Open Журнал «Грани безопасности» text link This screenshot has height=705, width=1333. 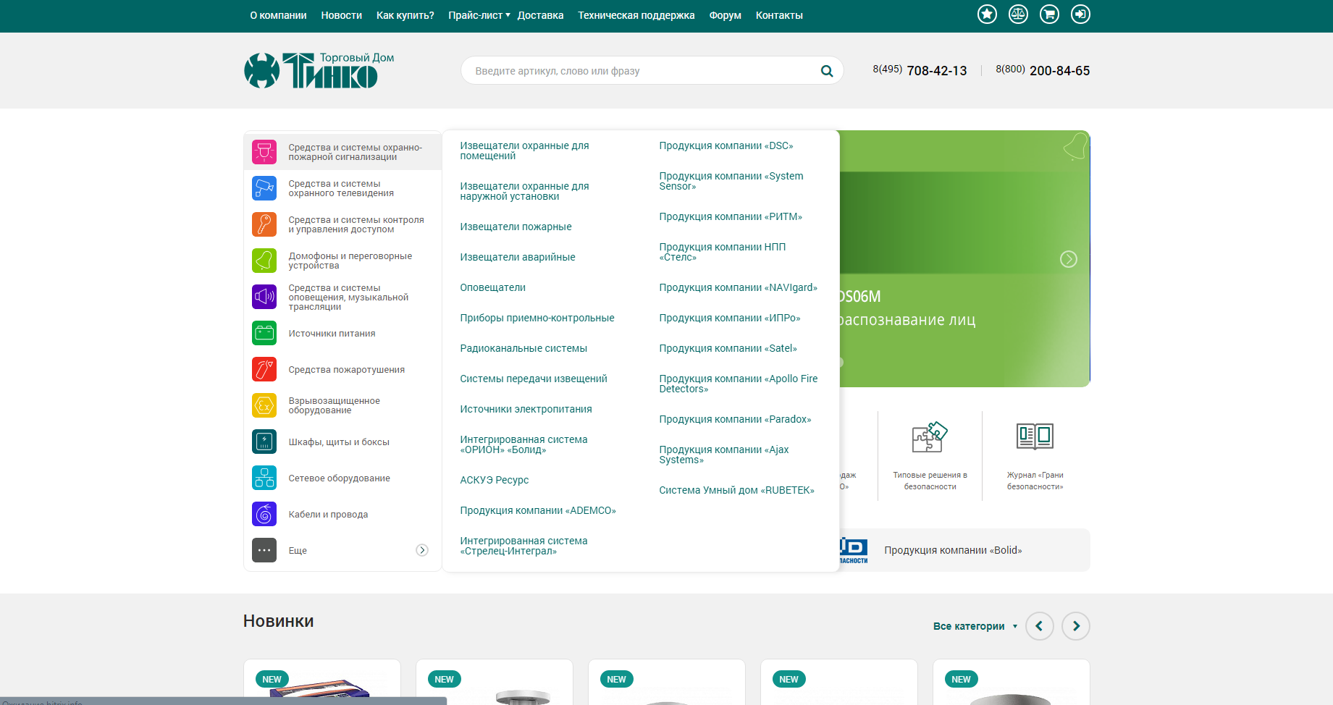tap(1035, 481)
